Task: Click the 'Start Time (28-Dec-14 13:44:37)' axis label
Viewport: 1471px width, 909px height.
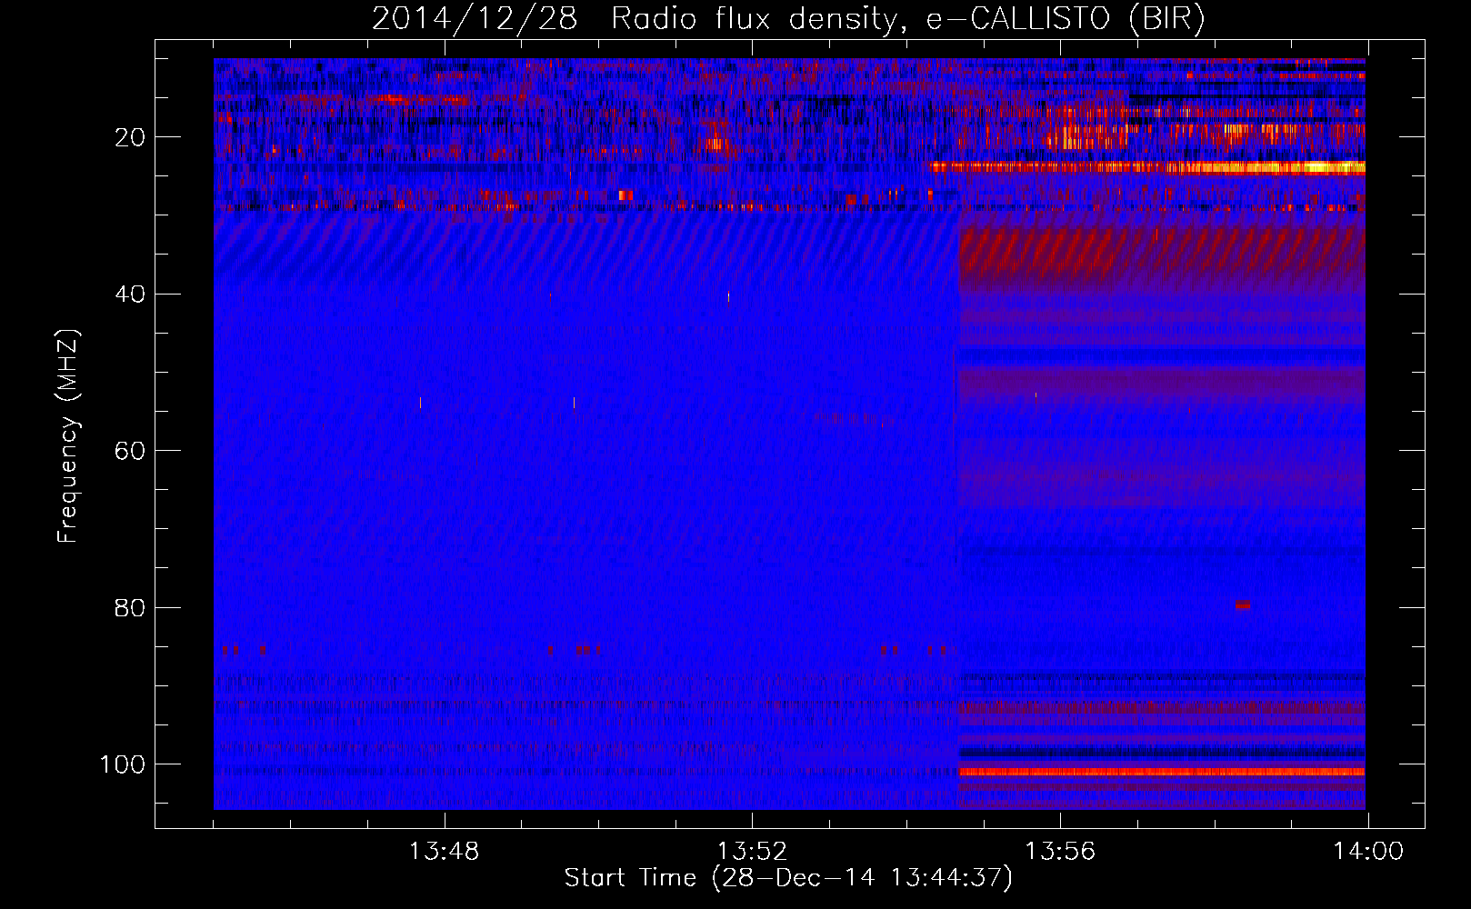Action: (x=788, y=878)
